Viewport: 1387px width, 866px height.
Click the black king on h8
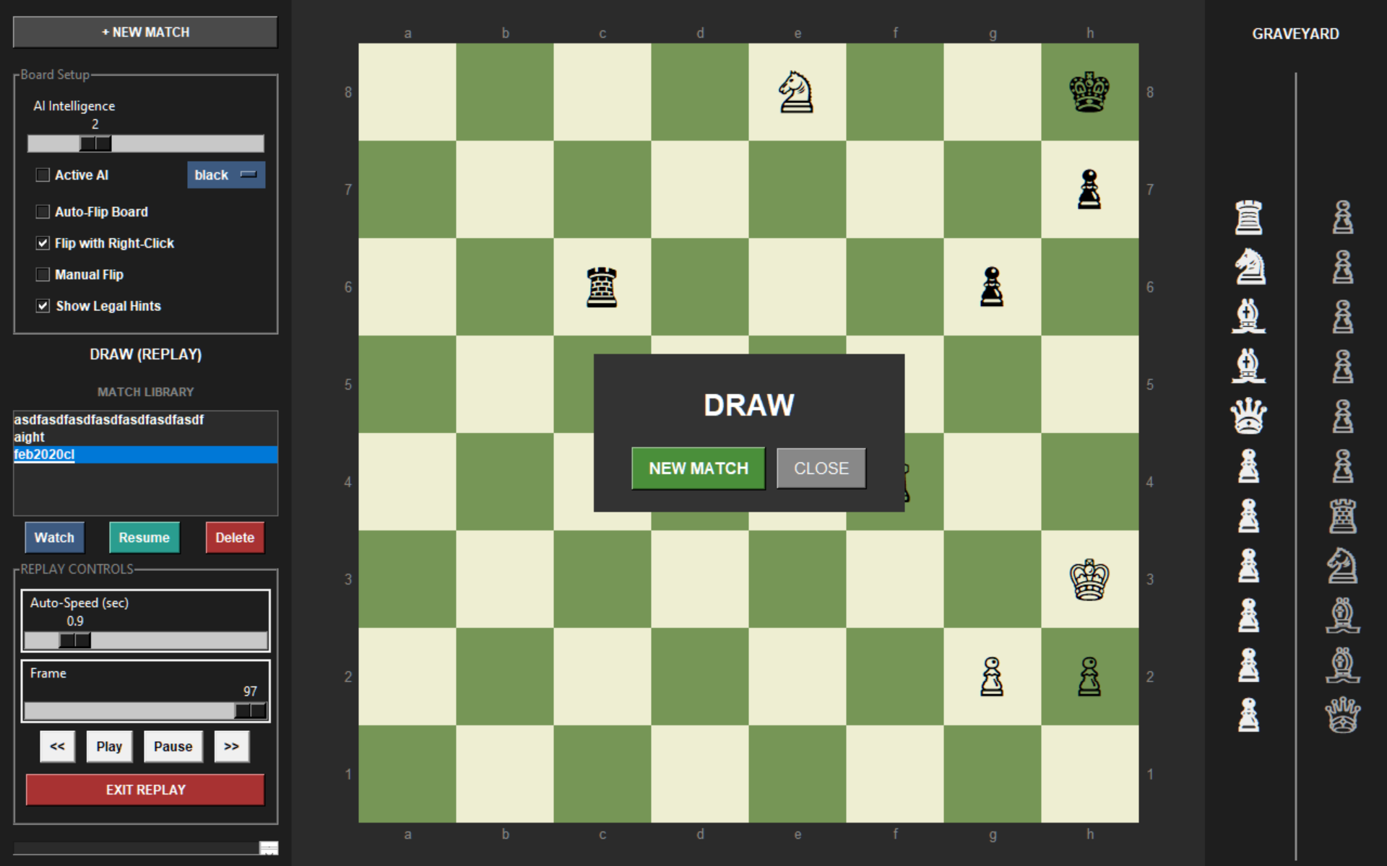click(1089, 92)
